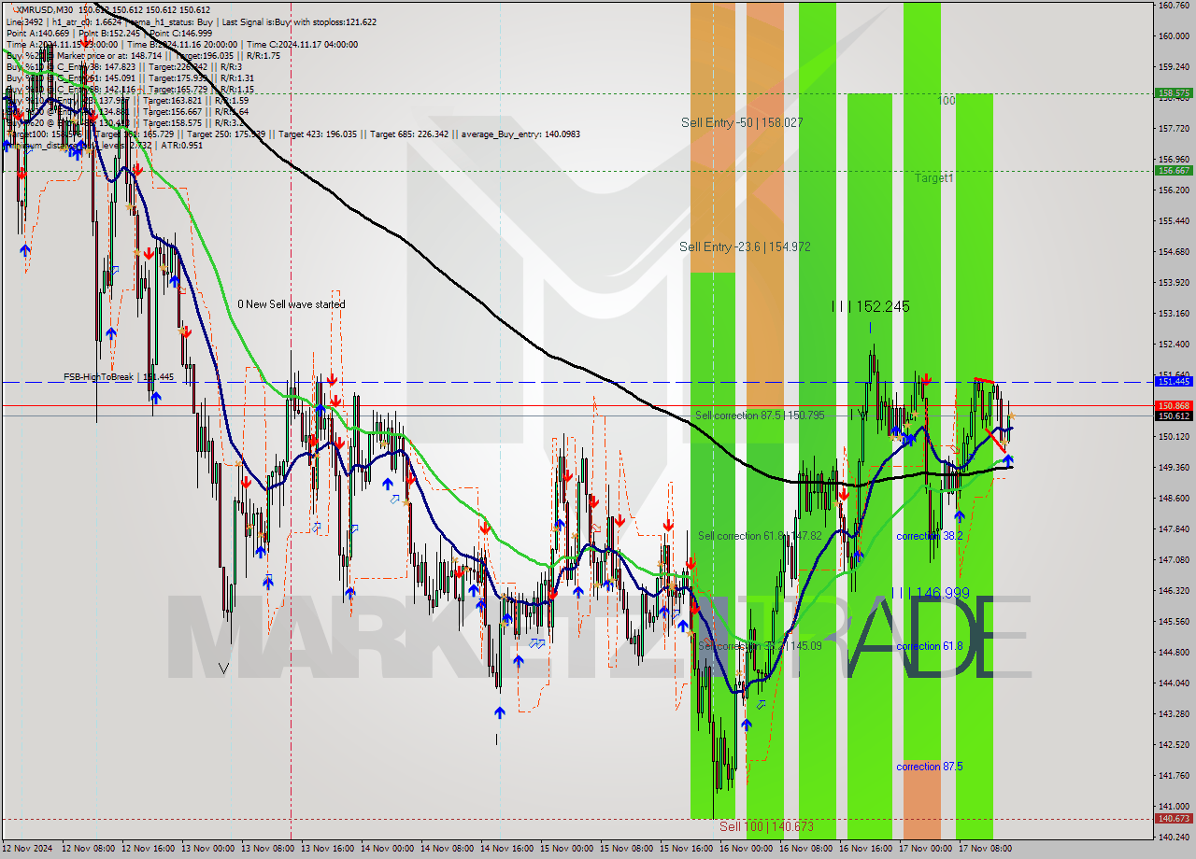Select the blue 'correction 61.8' label
1196x859 pixels.
point(929,646)
